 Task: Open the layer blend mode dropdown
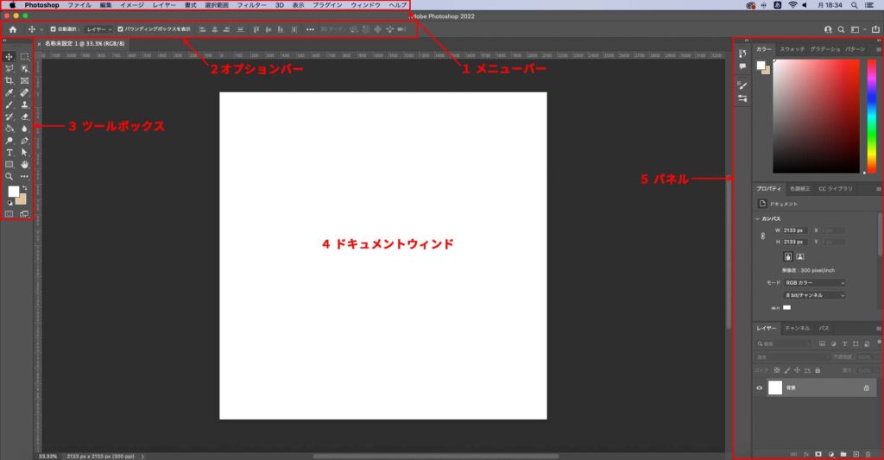point(792,357)
